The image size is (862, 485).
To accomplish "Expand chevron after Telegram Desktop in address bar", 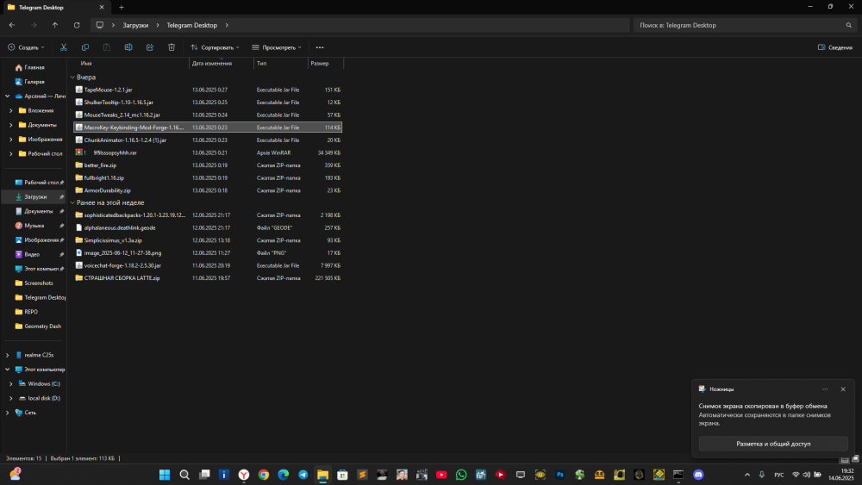I will click(227, 25).
